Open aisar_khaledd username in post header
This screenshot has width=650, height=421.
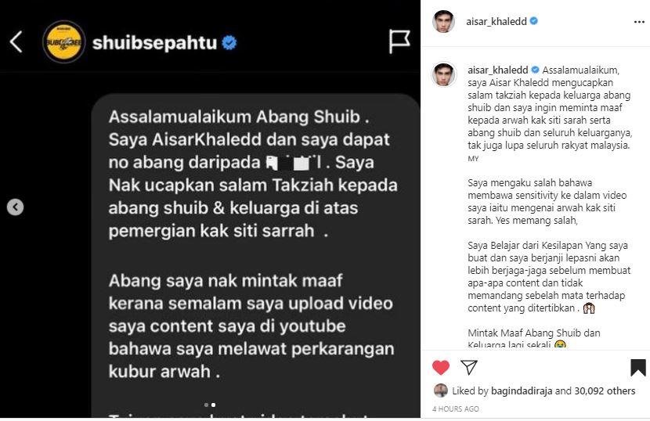(497, 21)
